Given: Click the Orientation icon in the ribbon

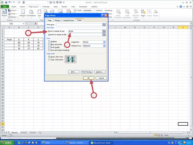Looking at the screenshot, I should point(31,13).
